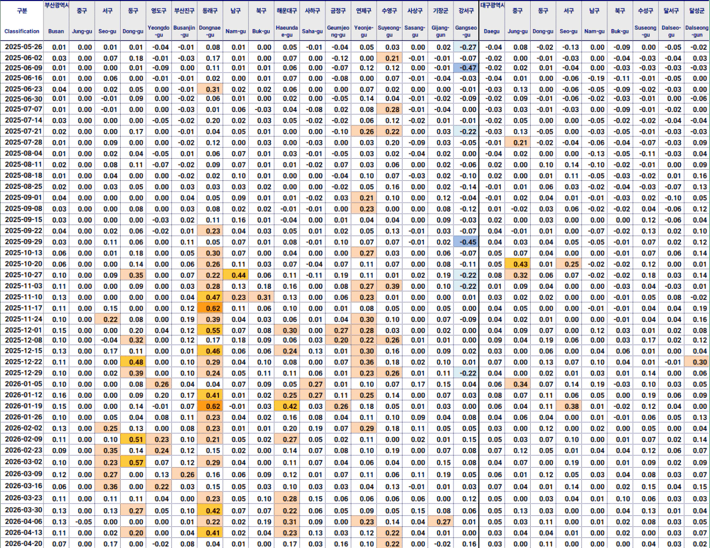Select Suyeong-gu value 0.28 for 2025-07-07

tap(388, 109)
